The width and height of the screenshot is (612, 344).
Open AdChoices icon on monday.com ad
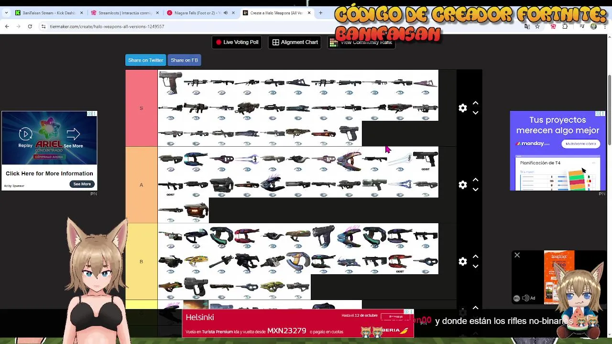[x=598, y=114]
